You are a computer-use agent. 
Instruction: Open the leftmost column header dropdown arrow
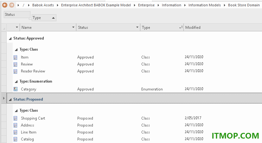17,27
